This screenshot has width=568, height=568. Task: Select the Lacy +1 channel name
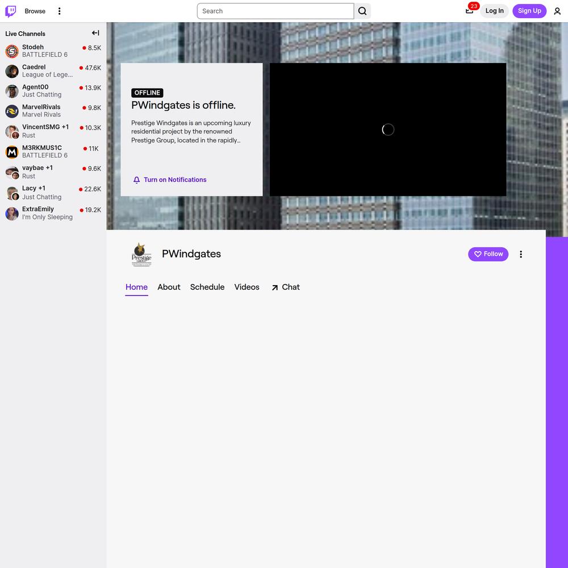pyautogui.click(x=34, y=188)
